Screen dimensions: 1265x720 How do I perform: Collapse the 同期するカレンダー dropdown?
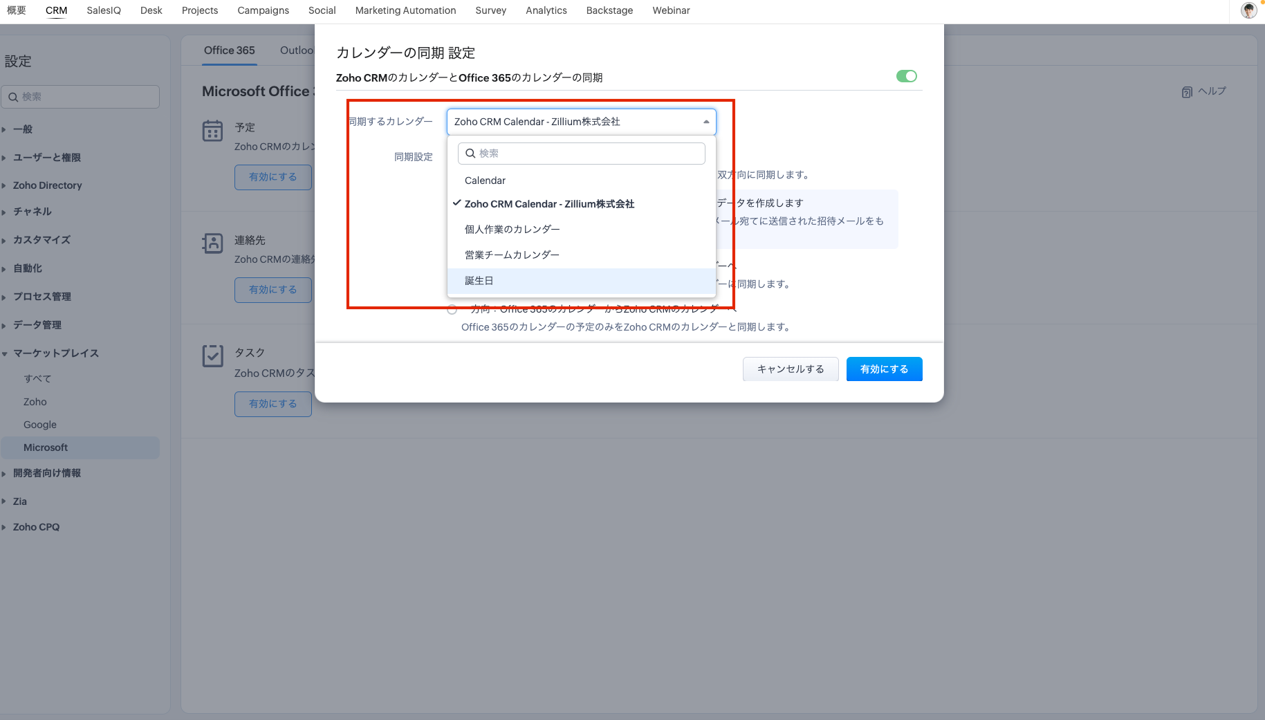pos(706,122)
